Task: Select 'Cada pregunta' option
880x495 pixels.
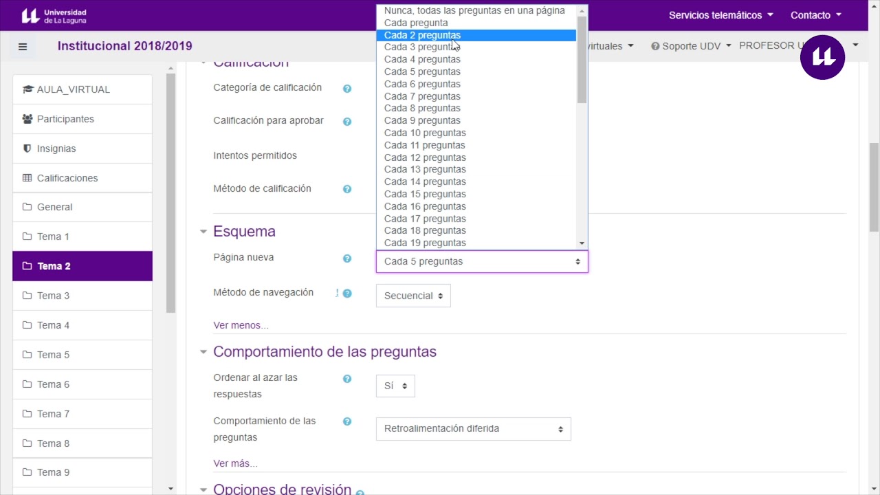Action: [476, 23]
